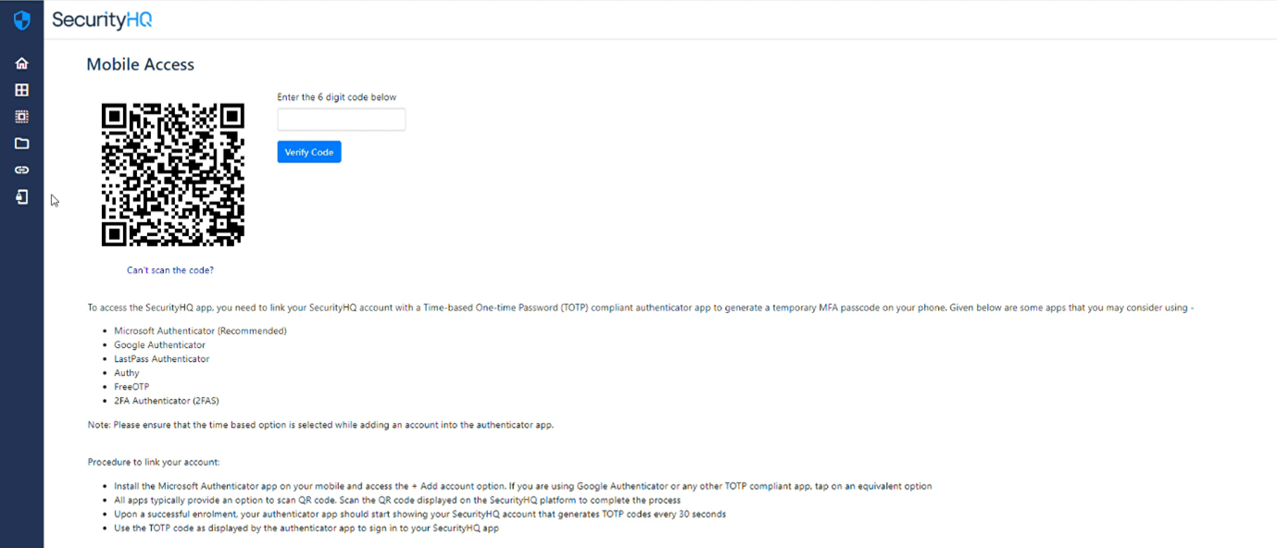Open the folder icon in sidebar
This screenshot has width=1277, height=548.
click(x=21, y=143)
